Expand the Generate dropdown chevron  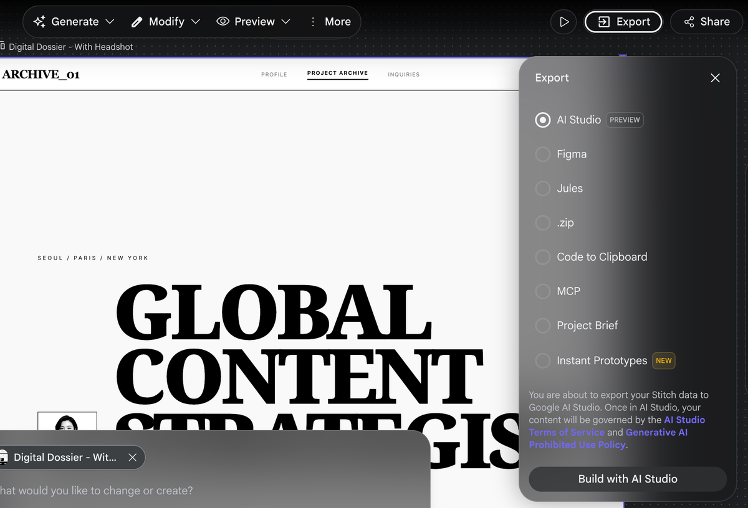[110, 22]
